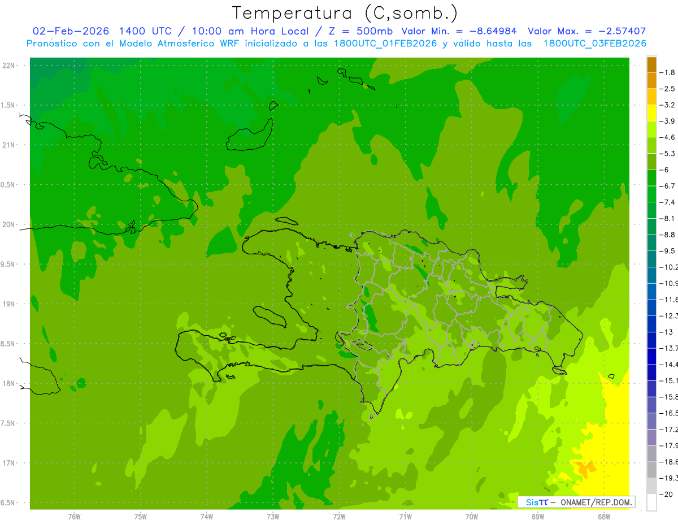This screenshot has width=678, height=524.
Task: Click the '70W' longitude label
Action: (472, 516)
